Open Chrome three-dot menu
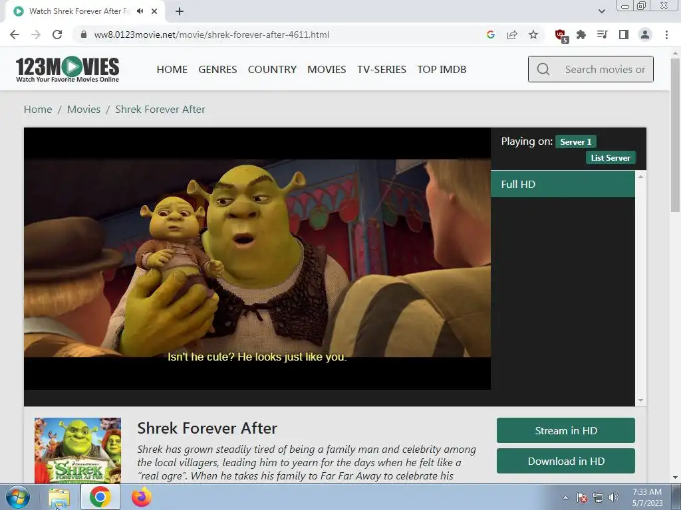681x510 pixels. point(666,35)
